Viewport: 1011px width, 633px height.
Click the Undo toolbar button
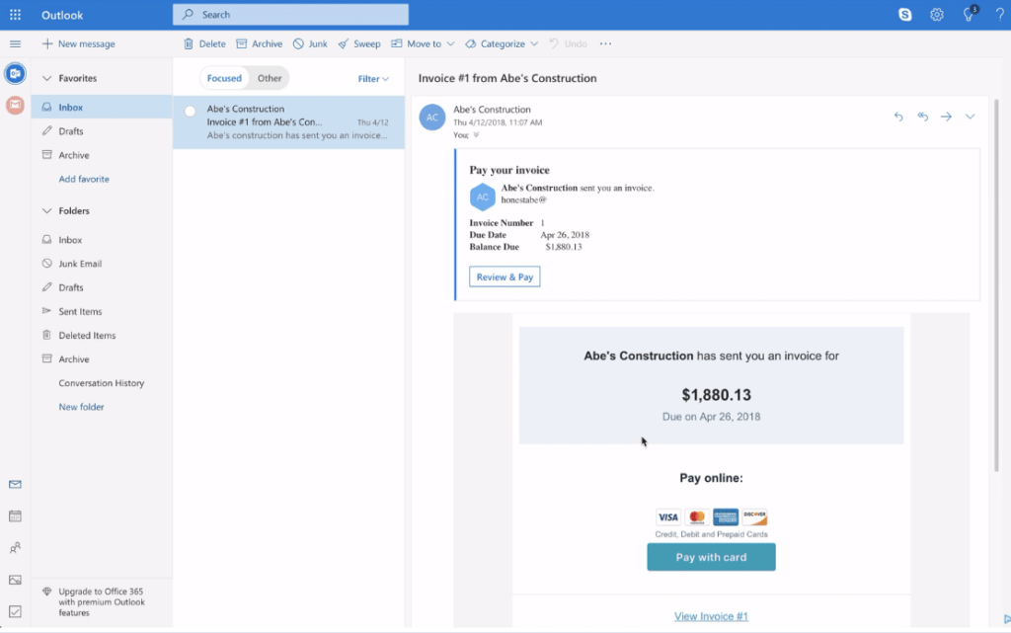click(x=568, y=43)
